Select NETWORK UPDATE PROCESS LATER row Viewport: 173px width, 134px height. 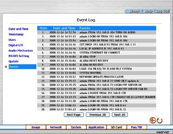coord(97,77)
